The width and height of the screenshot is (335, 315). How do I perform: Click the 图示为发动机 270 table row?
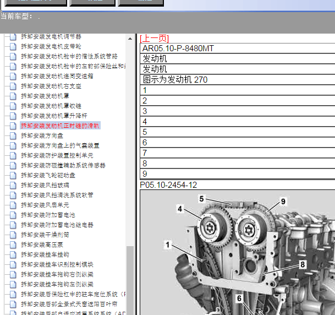click(238, 80)
